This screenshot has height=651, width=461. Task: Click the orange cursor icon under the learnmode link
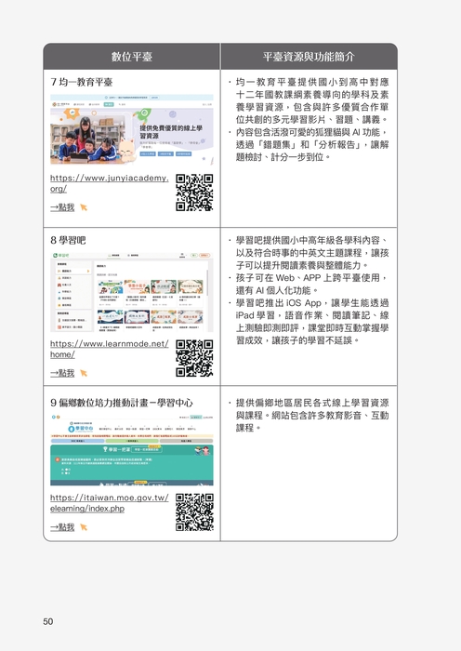click(84, 373)
